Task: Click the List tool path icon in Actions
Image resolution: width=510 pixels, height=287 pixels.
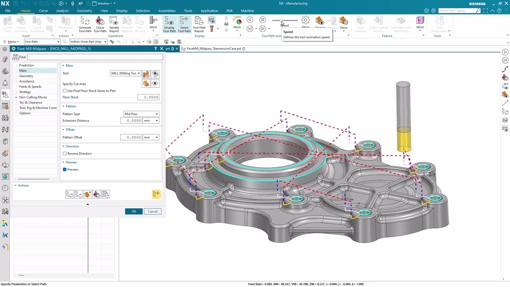Action: (x=106, y=194)
